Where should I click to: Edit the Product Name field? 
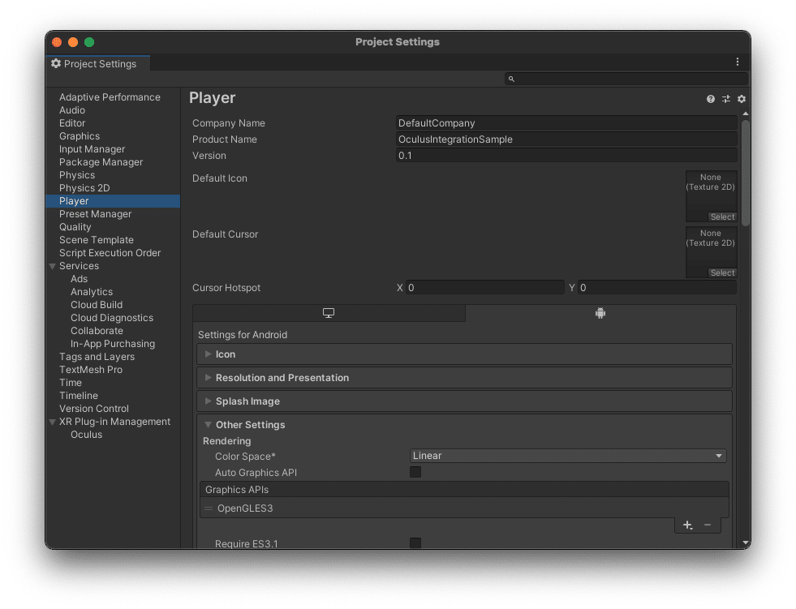[566, 139]
